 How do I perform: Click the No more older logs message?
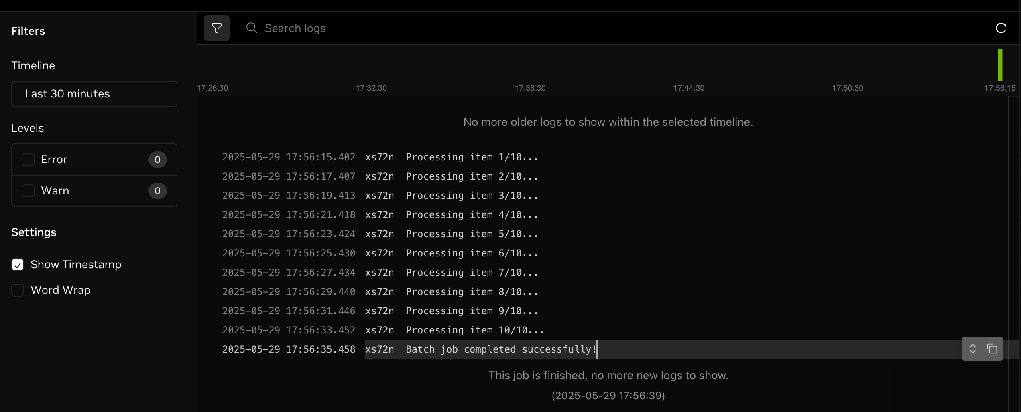coord(608,122)
